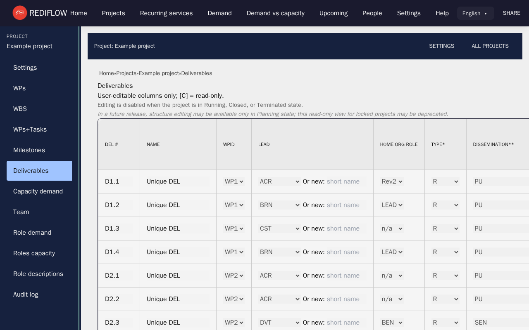Click the new lead short name field for D1.4
Viewport: 529px width, 330px height.
[x=346, y=252]
